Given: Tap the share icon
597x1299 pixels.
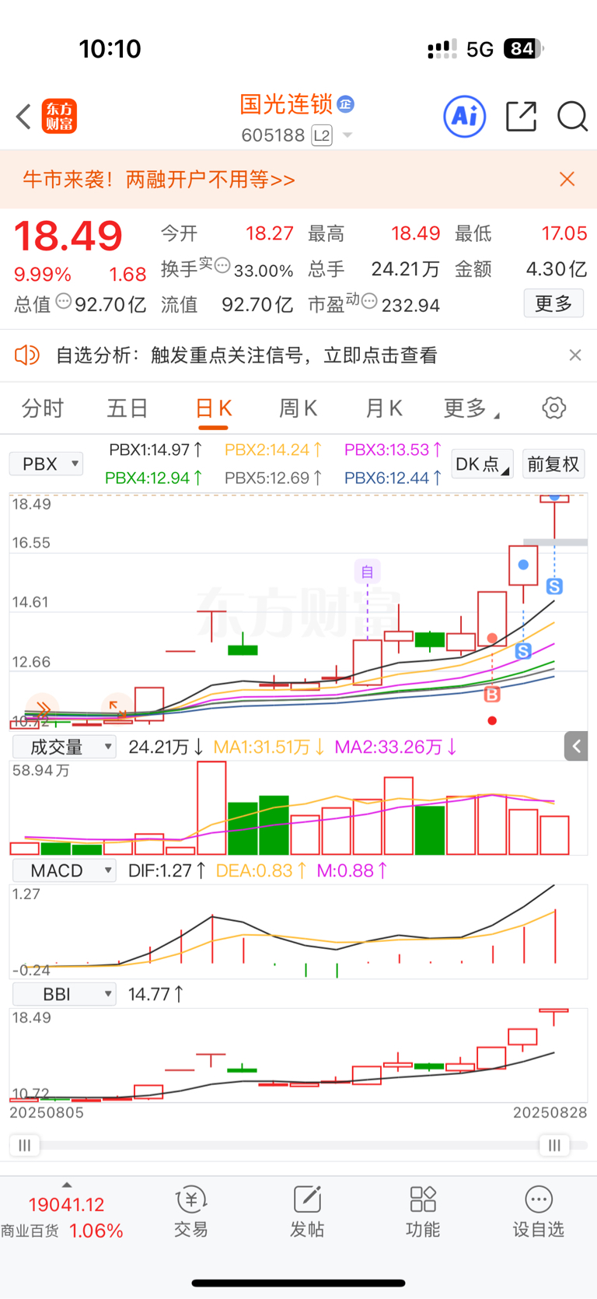Looking at the screenshot, I should (x=521, y=117).
